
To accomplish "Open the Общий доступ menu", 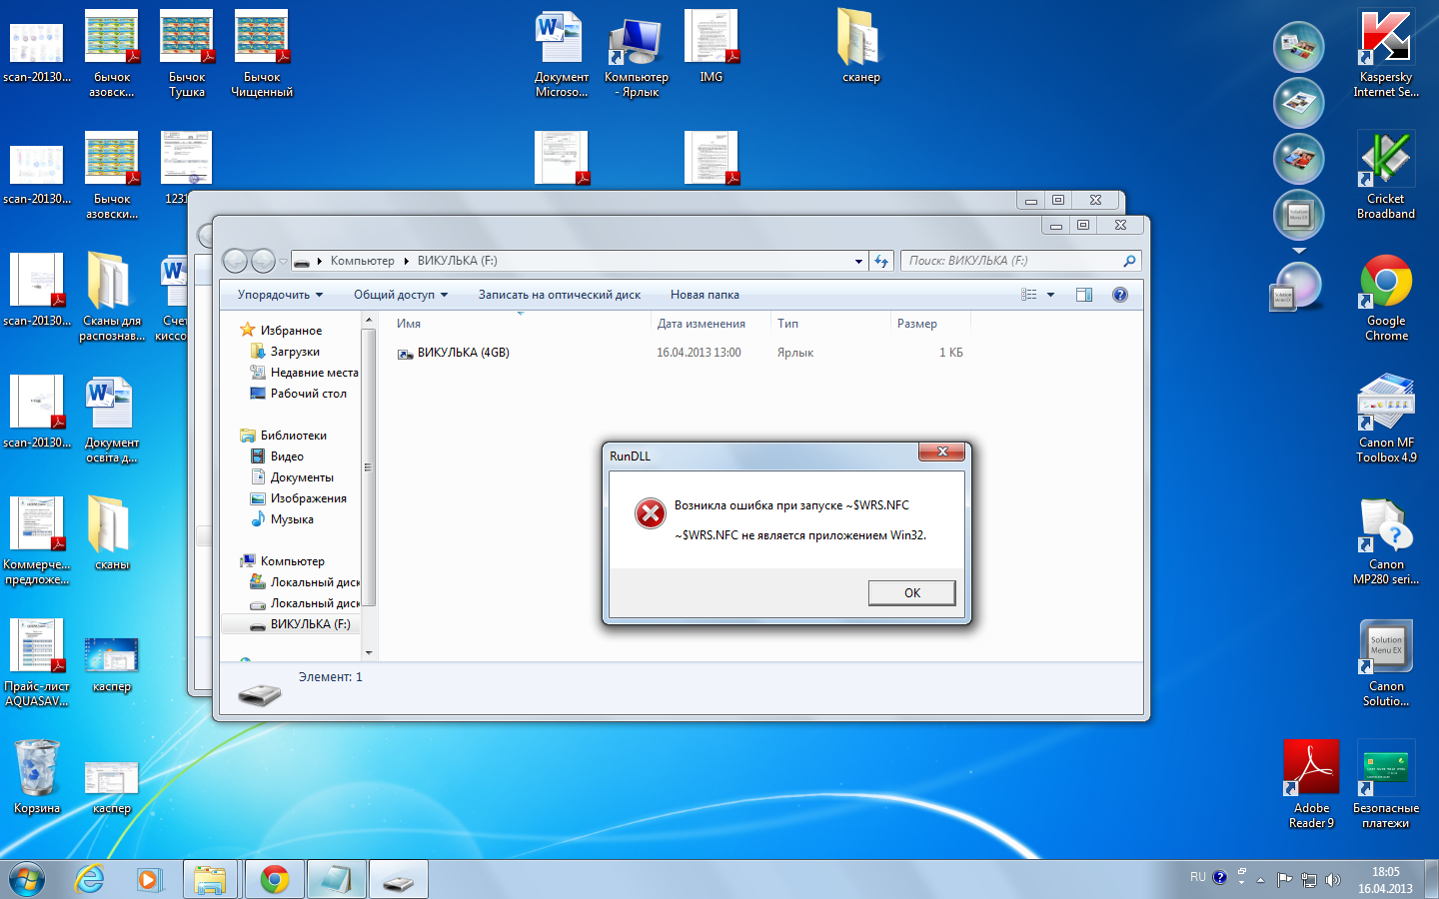I will [400, 295].
